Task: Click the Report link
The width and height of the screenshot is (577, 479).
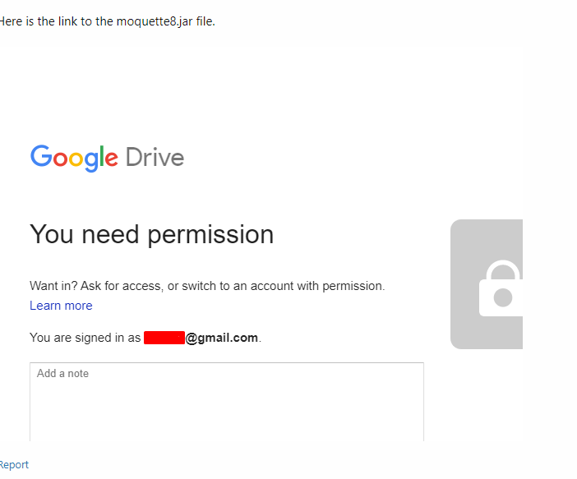Action: pos(14,465)
